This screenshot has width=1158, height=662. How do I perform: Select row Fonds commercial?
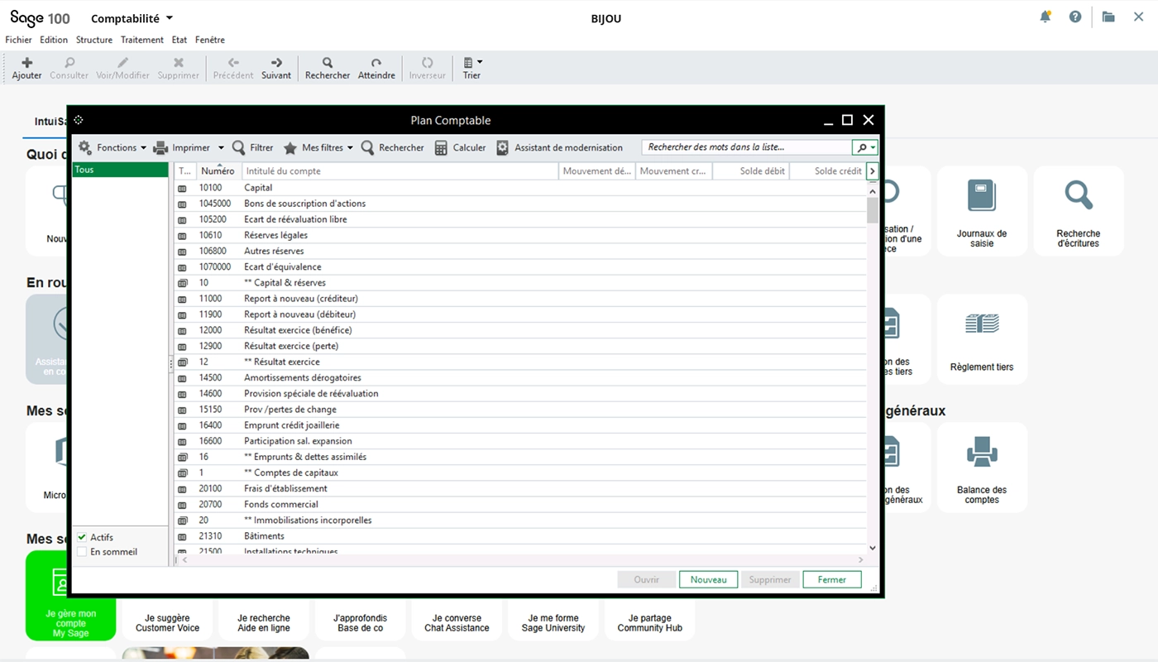coord(520,504)
